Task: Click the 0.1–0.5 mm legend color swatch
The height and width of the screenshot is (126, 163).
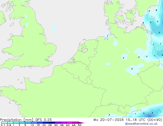Action: (4, 123)
